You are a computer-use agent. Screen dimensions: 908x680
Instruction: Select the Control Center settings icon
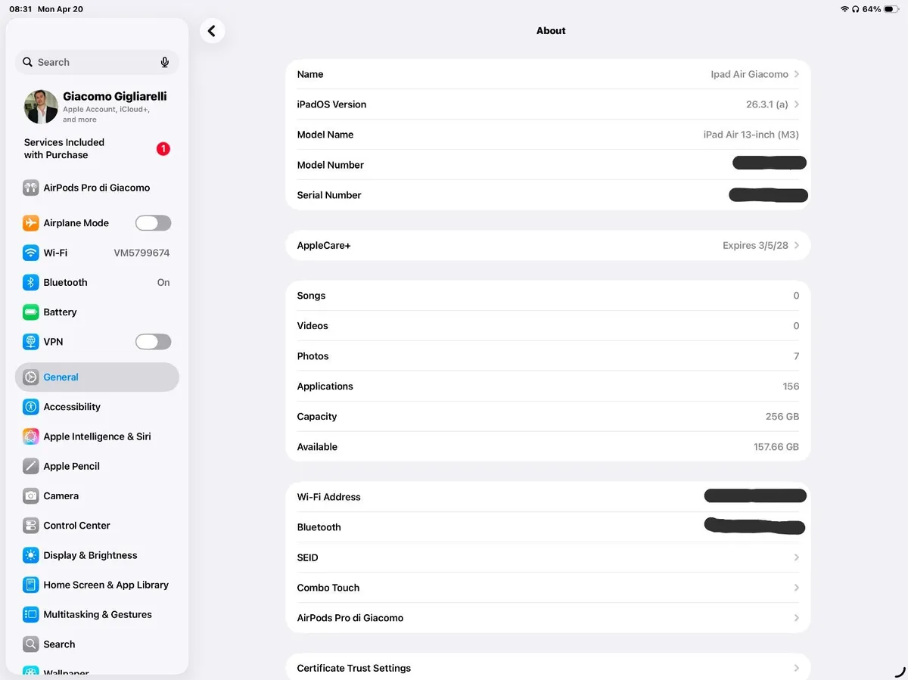pos(30,525)
